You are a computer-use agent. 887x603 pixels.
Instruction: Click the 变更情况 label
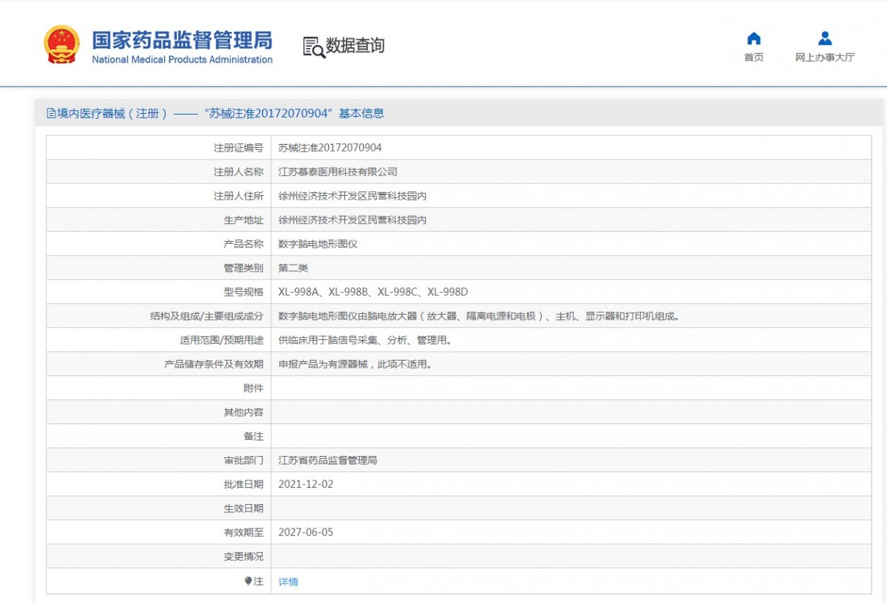(243, 556)
